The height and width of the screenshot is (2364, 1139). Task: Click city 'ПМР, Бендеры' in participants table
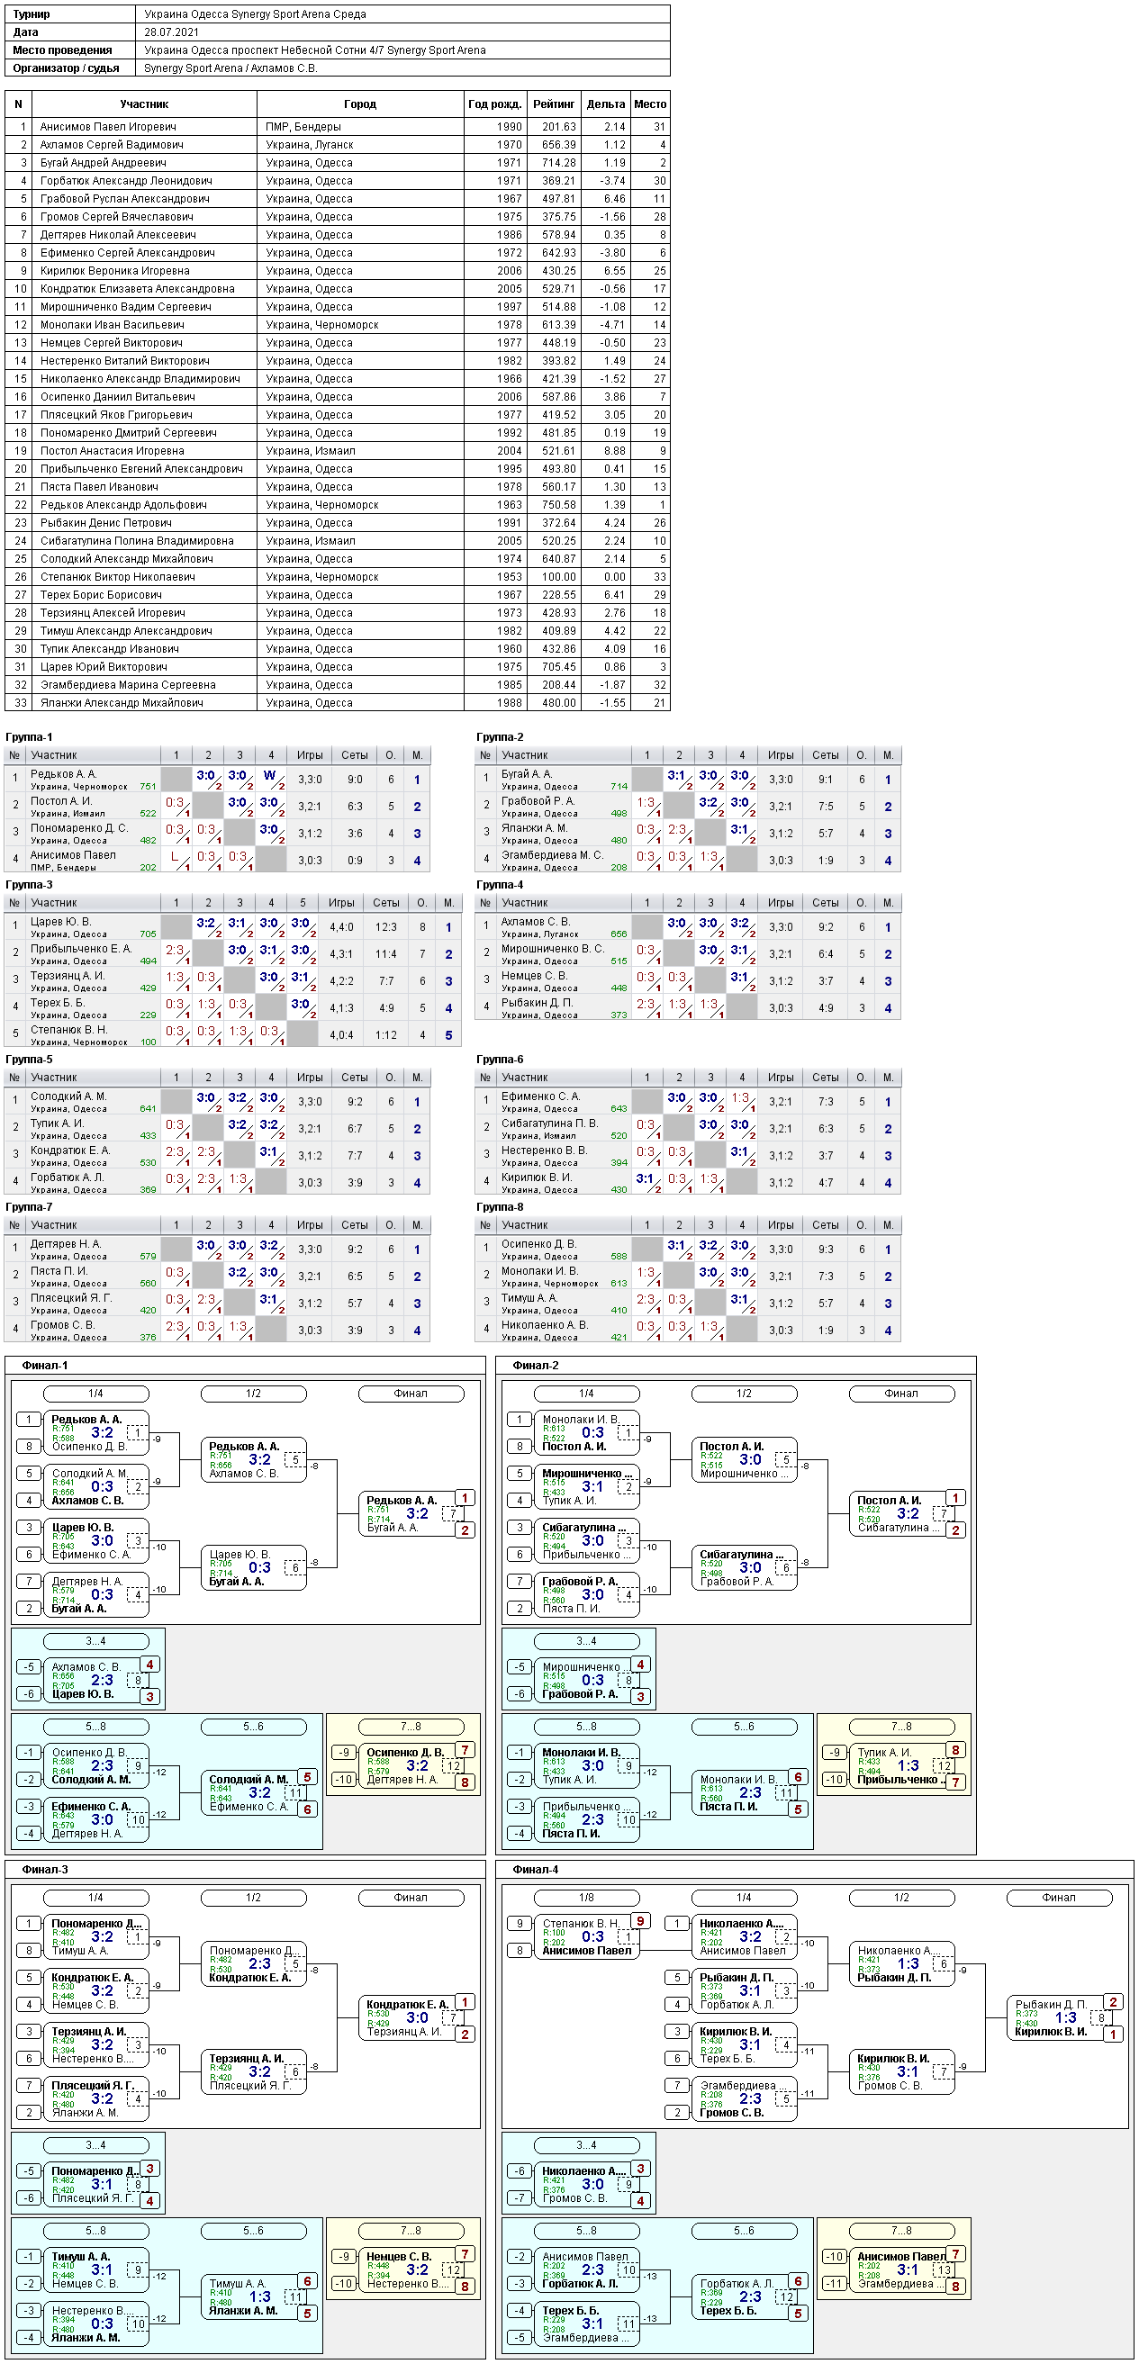point(303,127)
